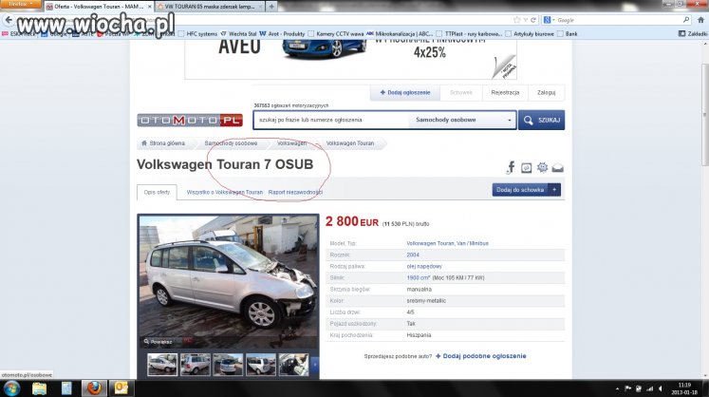709x397 pixels.
Task: Click the 2004 Rocznik value link
Action: [413, 255]
